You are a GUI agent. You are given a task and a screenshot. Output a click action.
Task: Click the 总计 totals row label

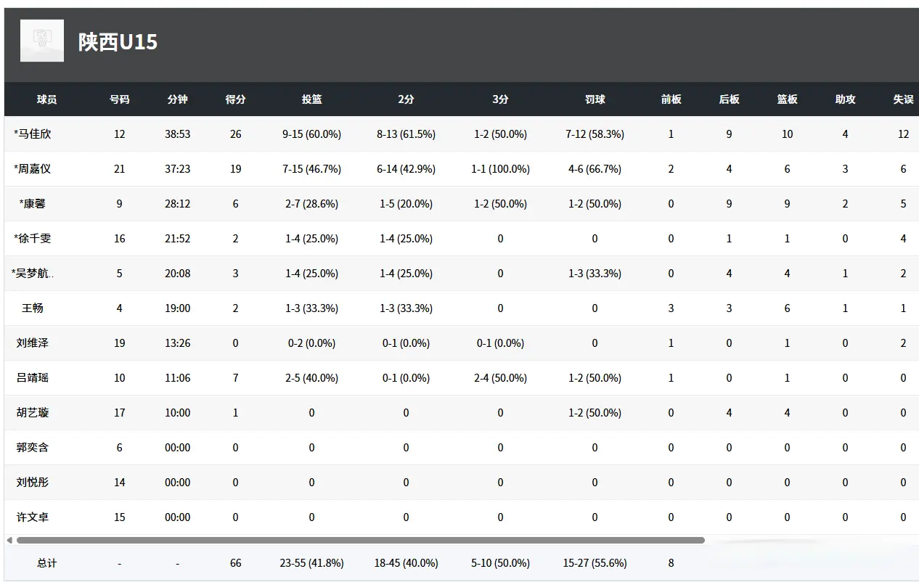click(46, 563)
